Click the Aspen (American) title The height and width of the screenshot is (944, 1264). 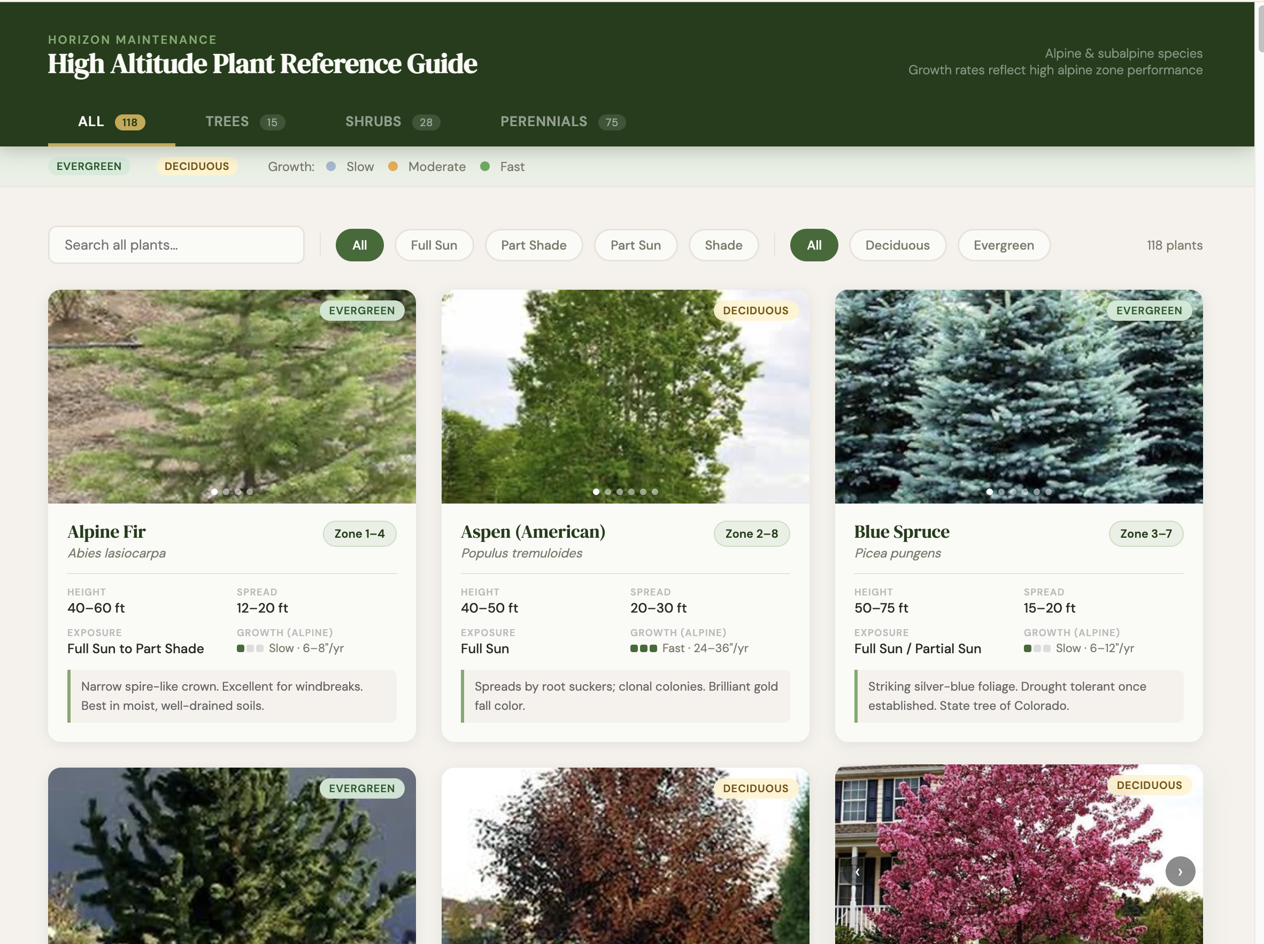[x=533, y=532]
